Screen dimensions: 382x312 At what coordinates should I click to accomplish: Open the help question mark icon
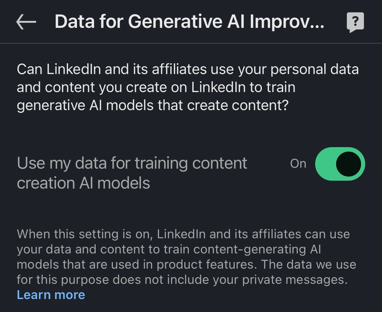[355, 22]
